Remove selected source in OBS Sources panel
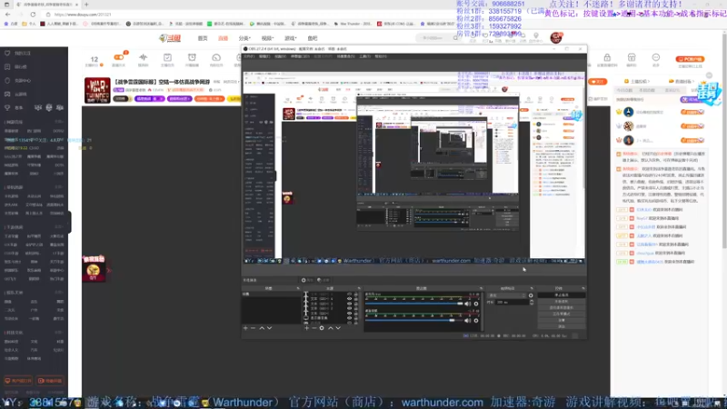 [314, 328]
